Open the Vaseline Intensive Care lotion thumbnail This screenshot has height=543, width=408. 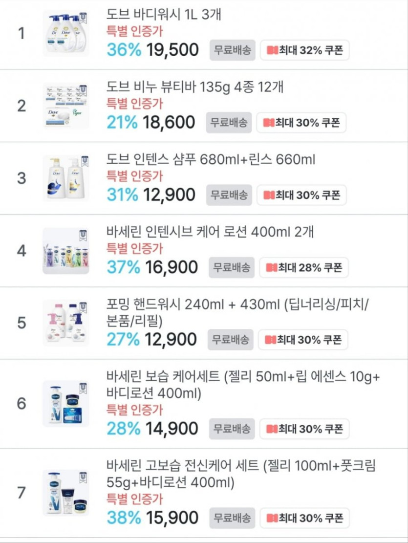[x=65, y=251]
